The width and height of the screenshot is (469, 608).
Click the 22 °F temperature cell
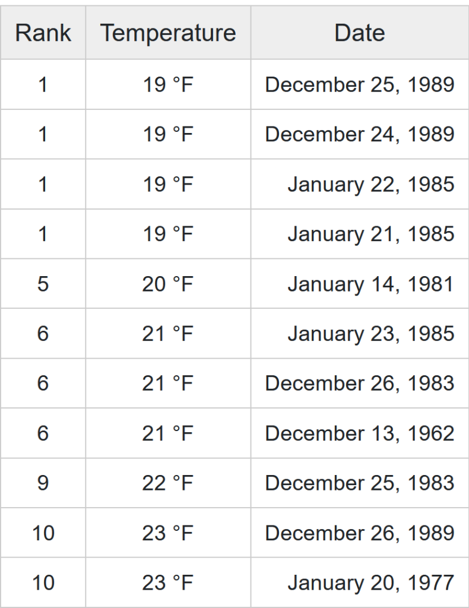pyautogui.click(x=168, y=483)
